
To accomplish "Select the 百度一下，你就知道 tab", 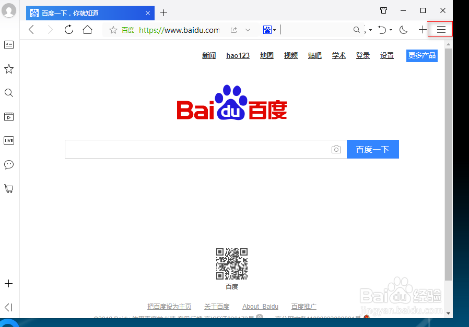I will coord(84,13).
